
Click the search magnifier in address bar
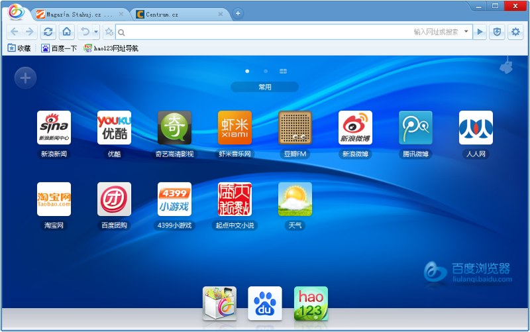coord(121,32)
